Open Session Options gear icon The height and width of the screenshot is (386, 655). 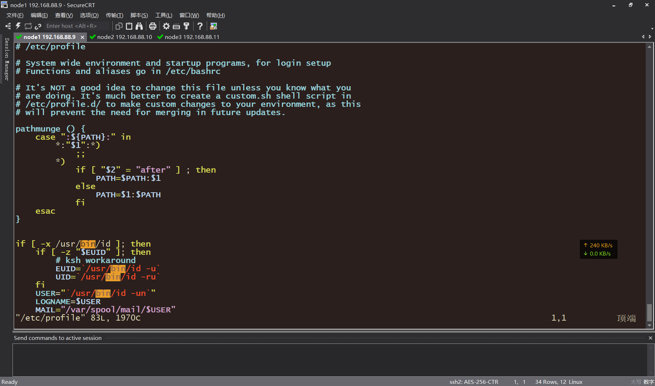(166, 26)
